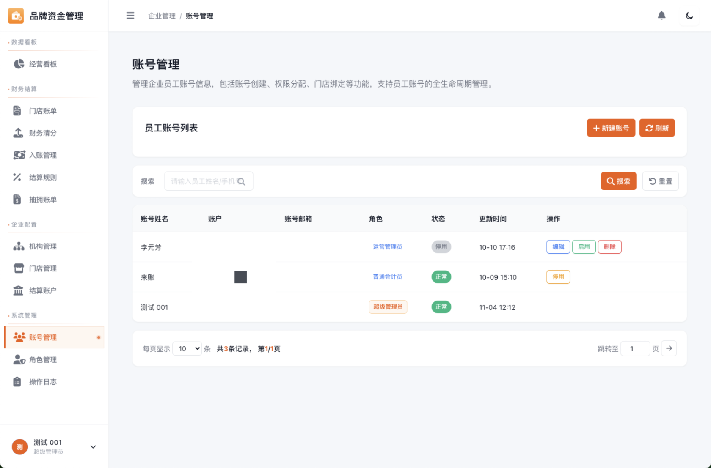711x468 pixels.
Task: Select 操作日志 menu item
Action: [42, 382]
